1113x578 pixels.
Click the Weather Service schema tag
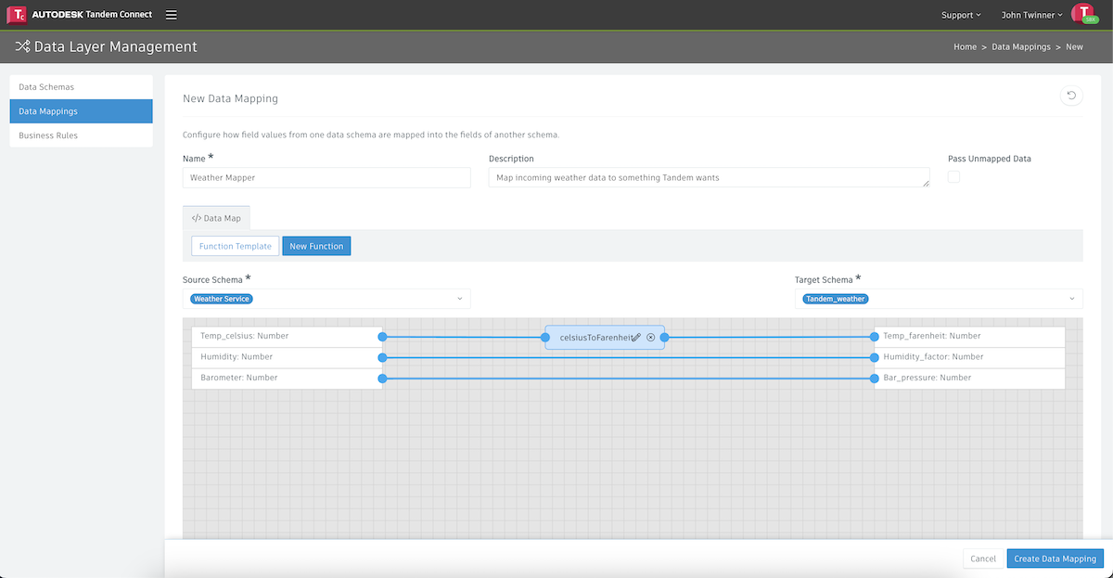pyautogui.click(x=222, y=299)
